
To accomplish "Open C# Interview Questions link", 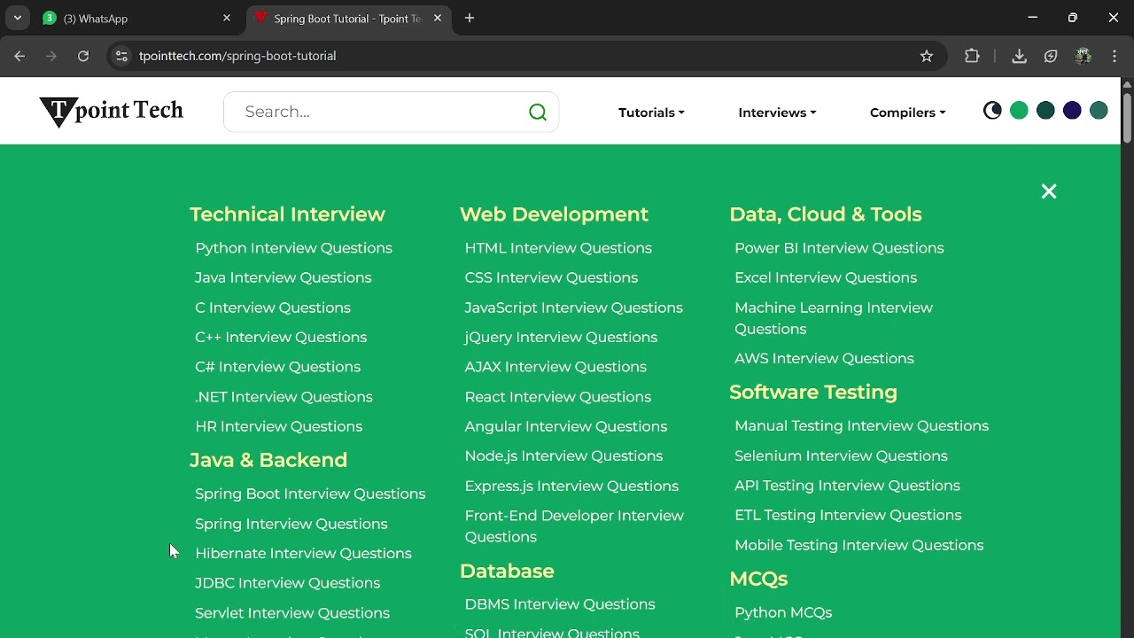I will pos(277,367).
